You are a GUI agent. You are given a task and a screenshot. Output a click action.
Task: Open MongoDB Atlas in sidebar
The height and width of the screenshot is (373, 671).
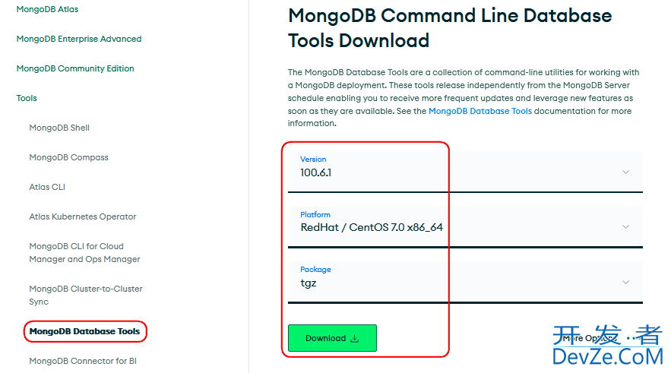coord(47,9)
